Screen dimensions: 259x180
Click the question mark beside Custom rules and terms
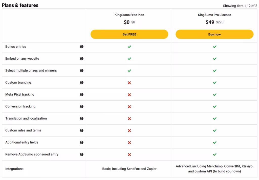82,130
